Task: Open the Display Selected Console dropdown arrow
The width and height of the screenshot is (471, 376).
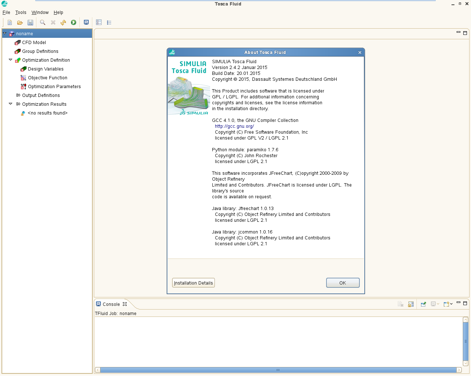Action: pos(438,304)
